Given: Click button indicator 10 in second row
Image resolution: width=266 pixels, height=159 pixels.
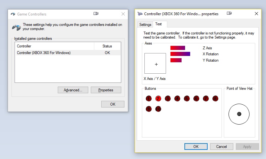Looking at the screenshot, I should 158,109.
